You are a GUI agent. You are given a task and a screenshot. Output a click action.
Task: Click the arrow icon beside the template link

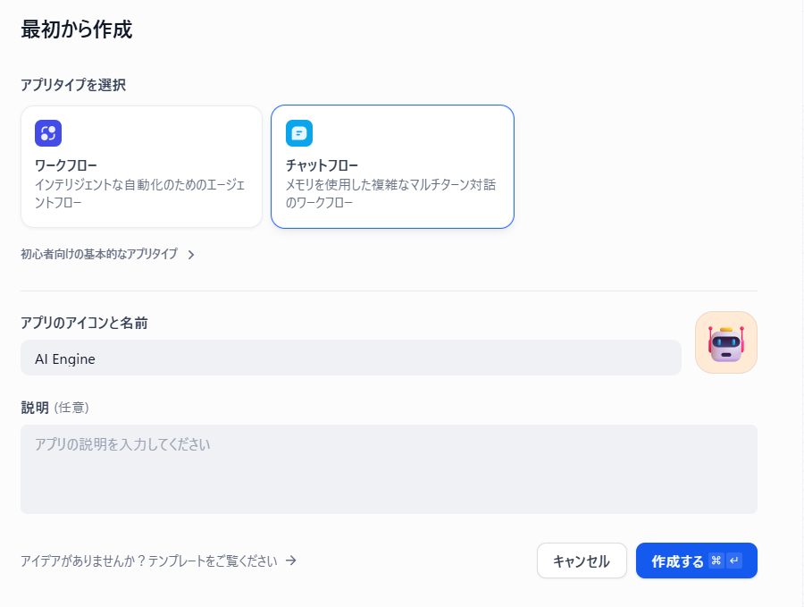290,561
